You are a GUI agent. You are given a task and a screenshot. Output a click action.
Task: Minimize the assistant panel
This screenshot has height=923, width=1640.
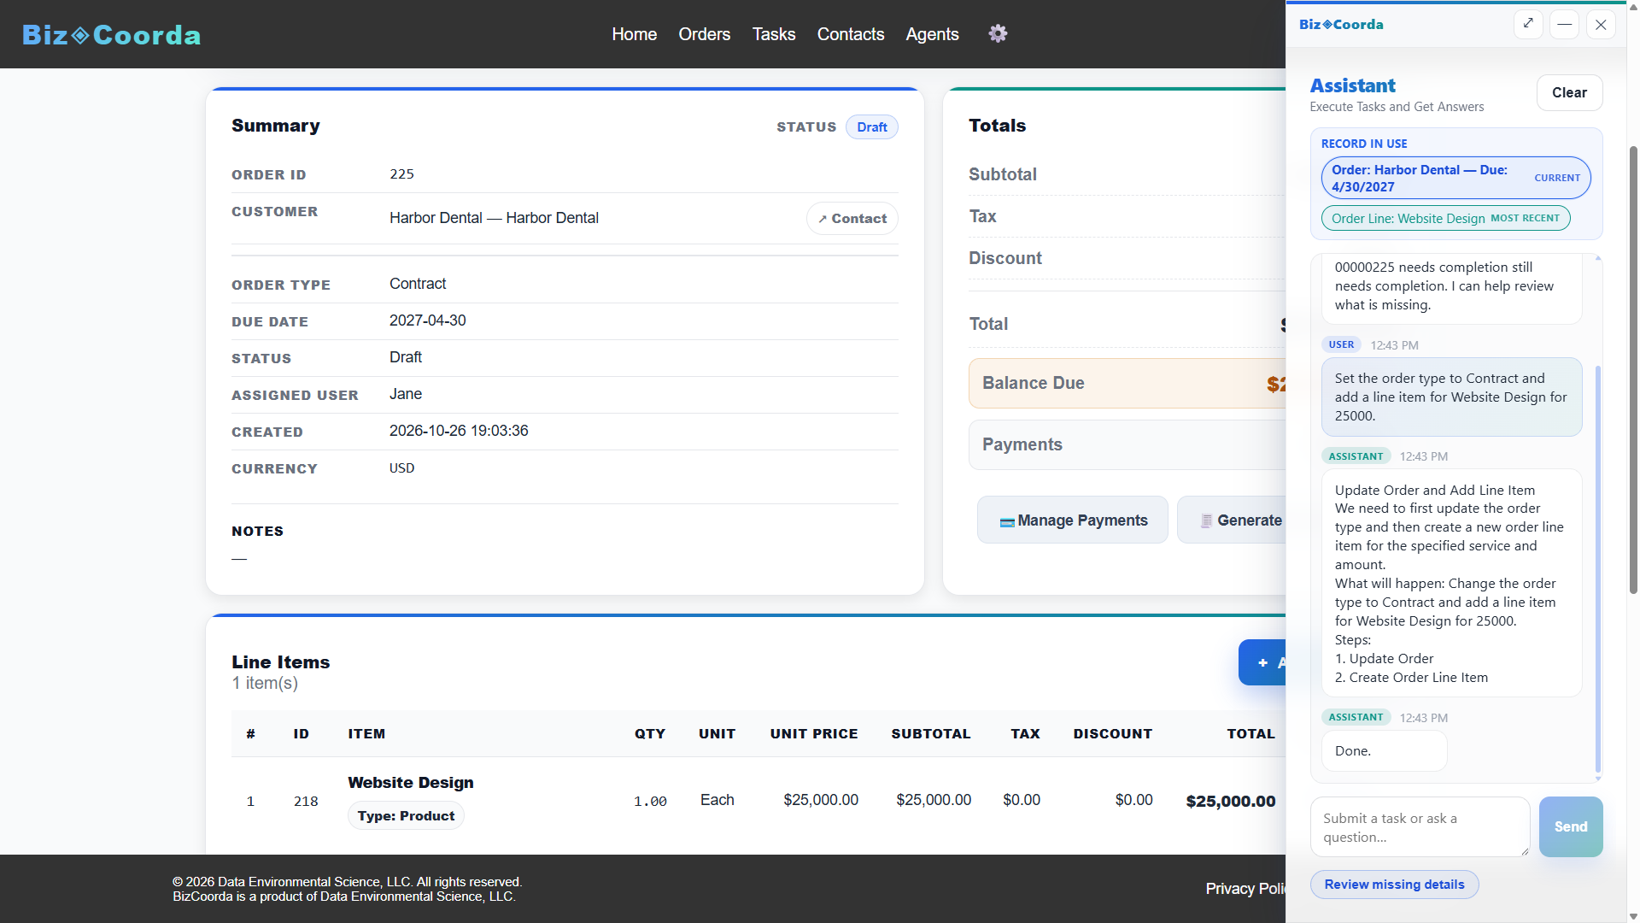pyautogui.click(x=1564, y=24)
